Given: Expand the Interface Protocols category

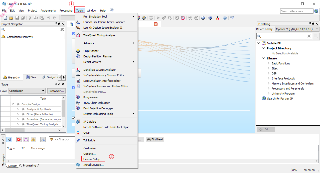Looking at the screenshot, I should (x=269, y=78).
